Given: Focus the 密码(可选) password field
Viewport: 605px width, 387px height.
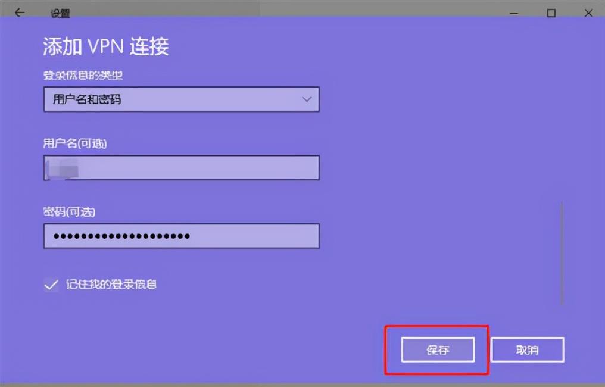Looking at the screenshot, I should pos(182,236).
